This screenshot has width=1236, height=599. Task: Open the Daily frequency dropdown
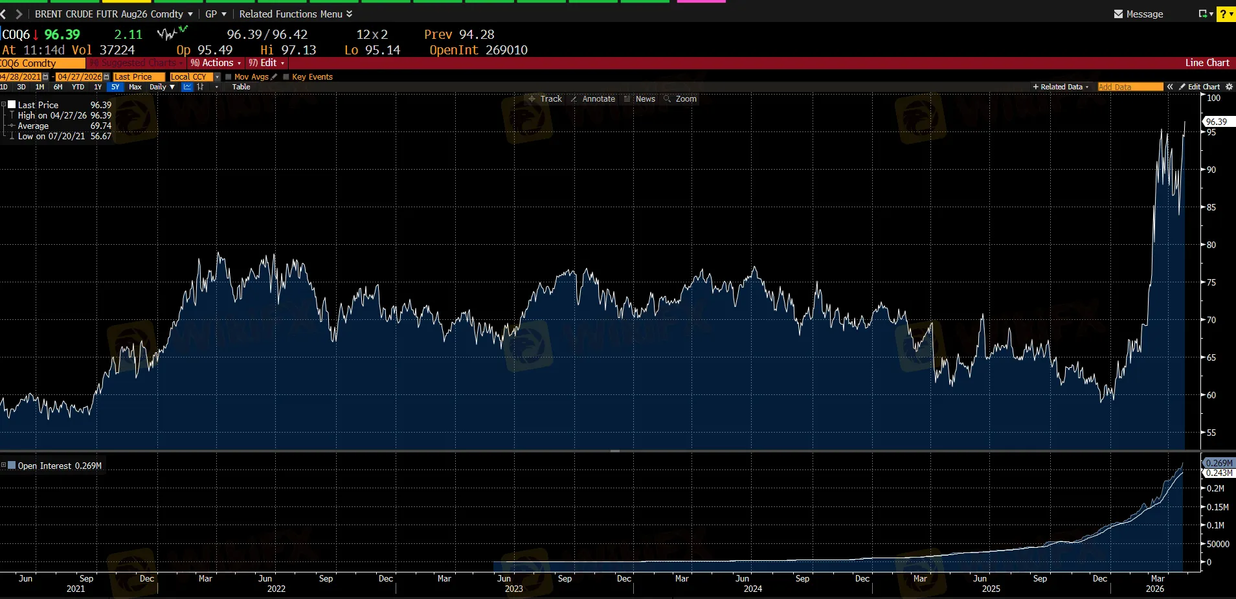162,87
